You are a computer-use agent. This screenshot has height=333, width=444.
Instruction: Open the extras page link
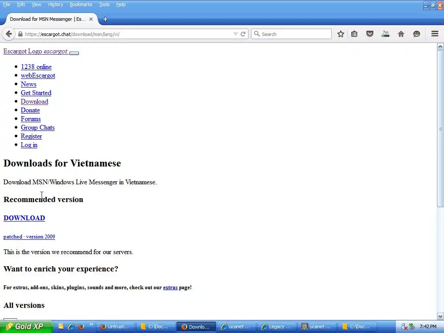point(170,287)
